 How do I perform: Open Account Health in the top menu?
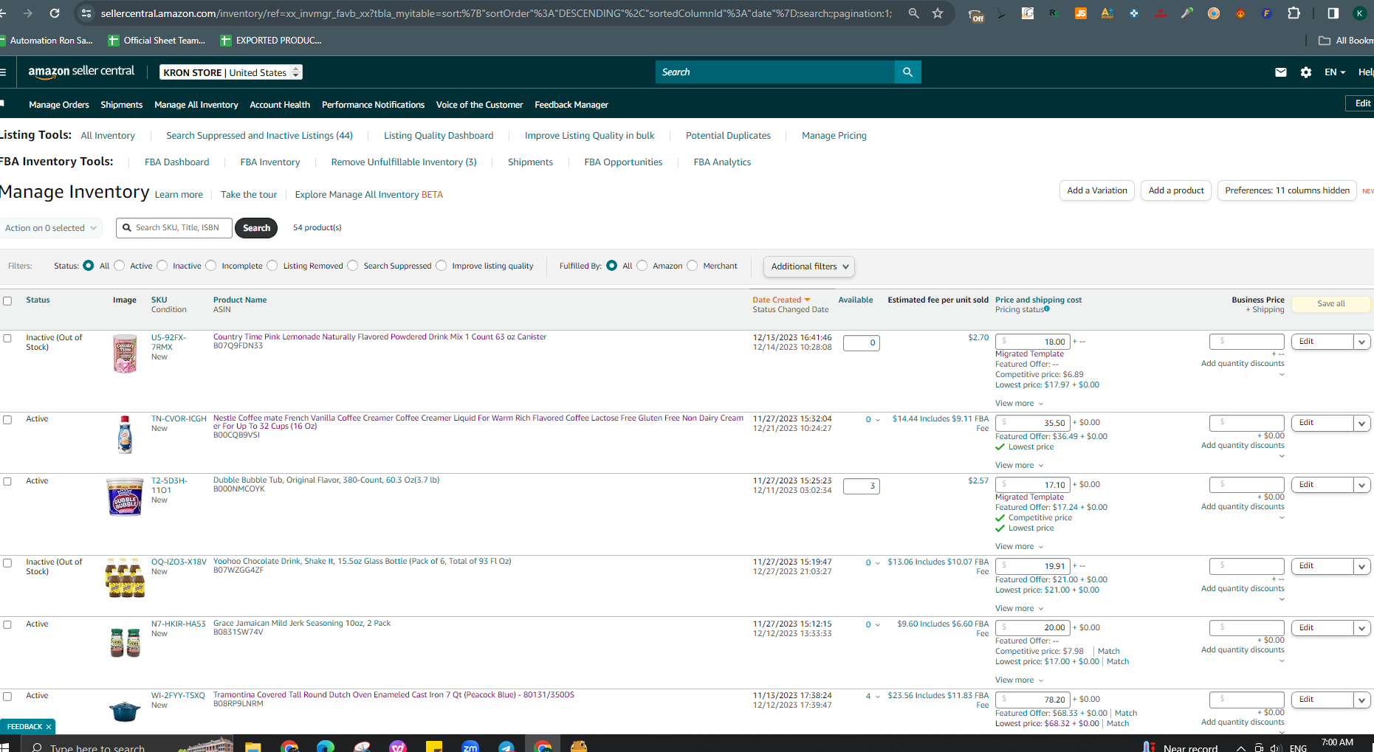point(280,105)
